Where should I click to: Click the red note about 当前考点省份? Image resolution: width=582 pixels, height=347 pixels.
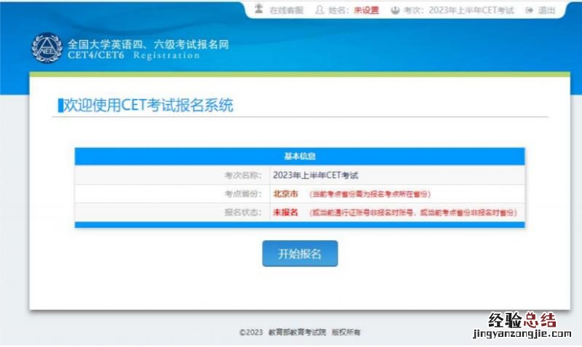(x=370, y=194)
